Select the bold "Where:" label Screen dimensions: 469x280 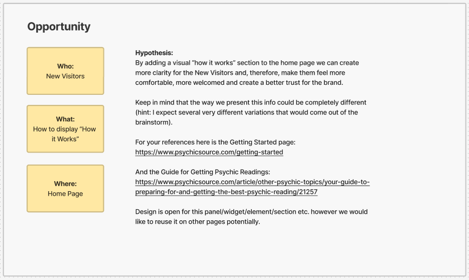coord(65,184)
